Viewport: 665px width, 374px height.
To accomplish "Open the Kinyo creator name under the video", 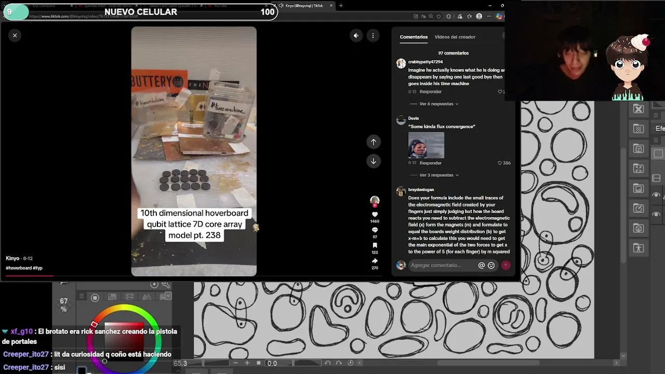I will pos(12,258).
